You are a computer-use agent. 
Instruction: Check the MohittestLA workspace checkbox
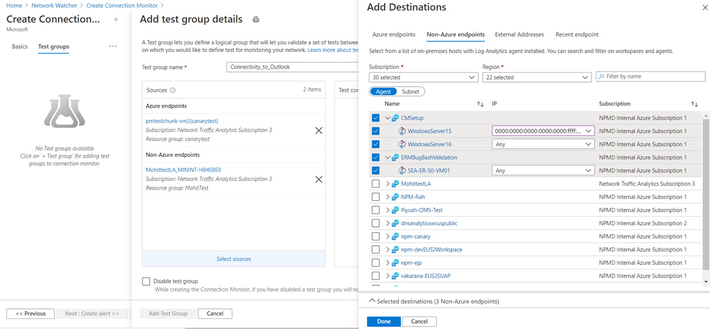[376, 184]
